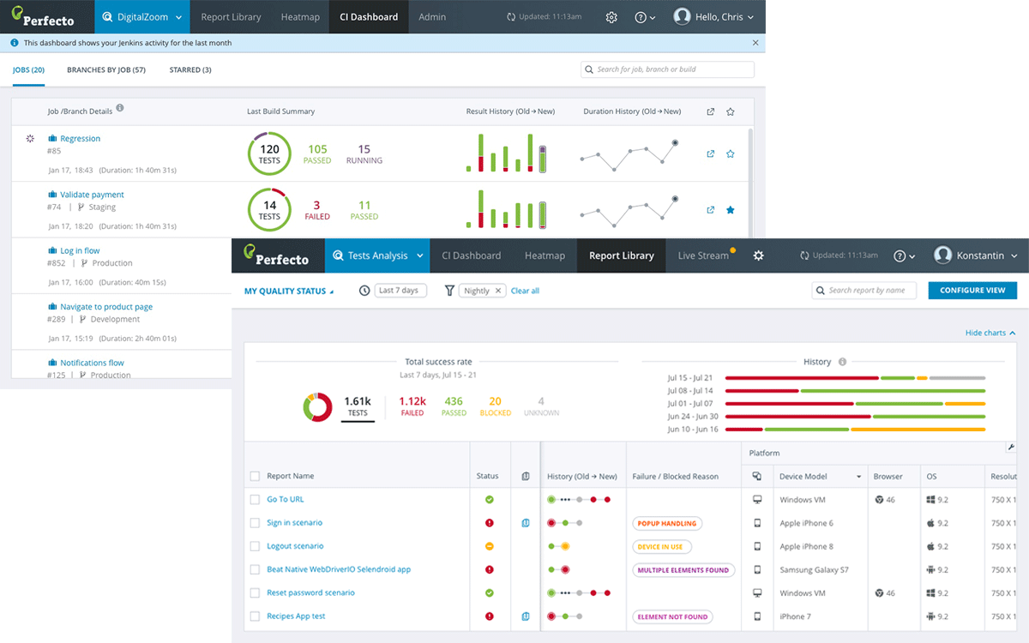The height and width of the screenshot is (643, 1029).
Task: Click info icon next to History heading
Action: [842, 362]
